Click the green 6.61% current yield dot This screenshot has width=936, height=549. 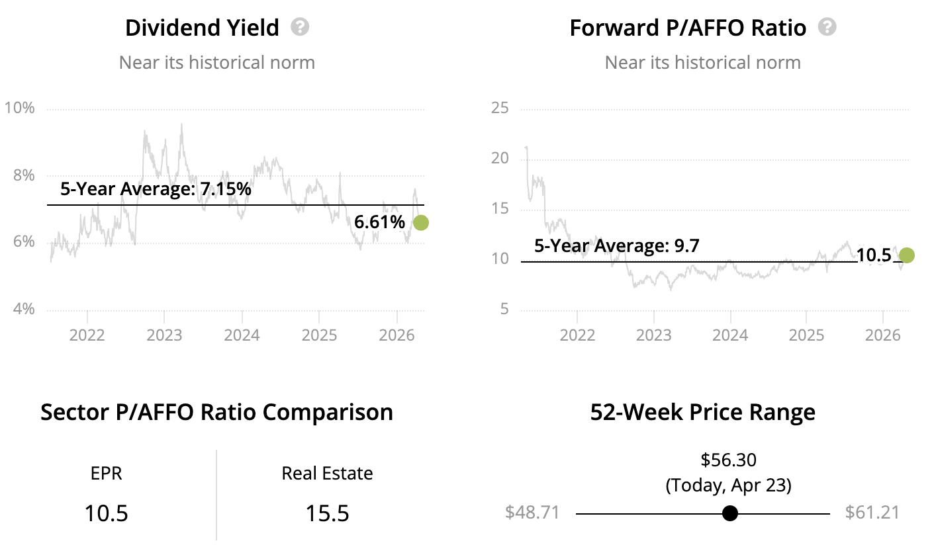420,223
